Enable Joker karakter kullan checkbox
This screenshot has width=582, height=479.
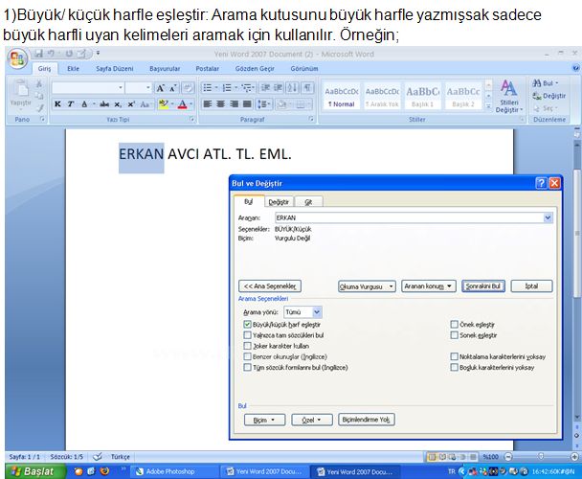pos(247,346)
